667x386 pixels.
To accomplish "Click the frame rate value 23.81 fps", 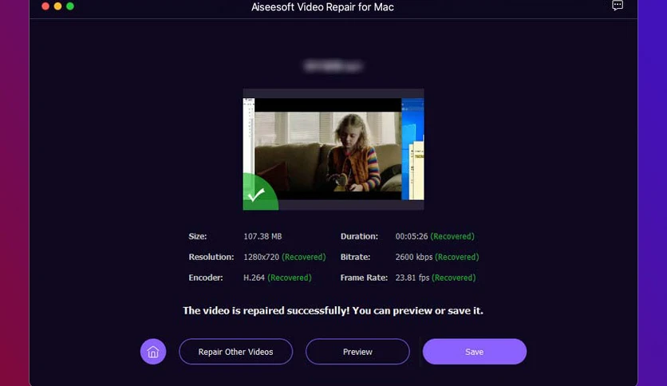I will (412, 278).
